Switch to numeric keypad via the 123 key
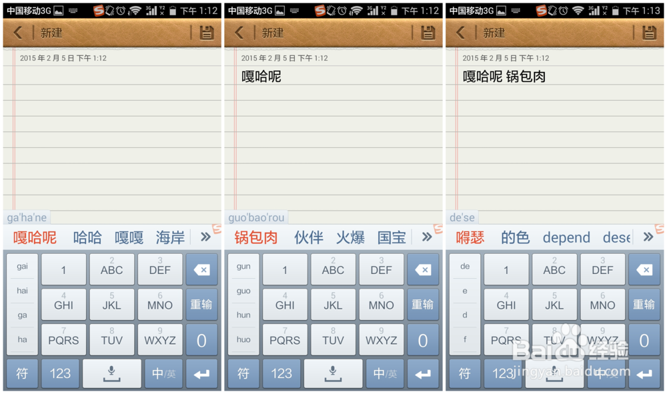Screen dimensions: 667x394 [x=60, y=373]
